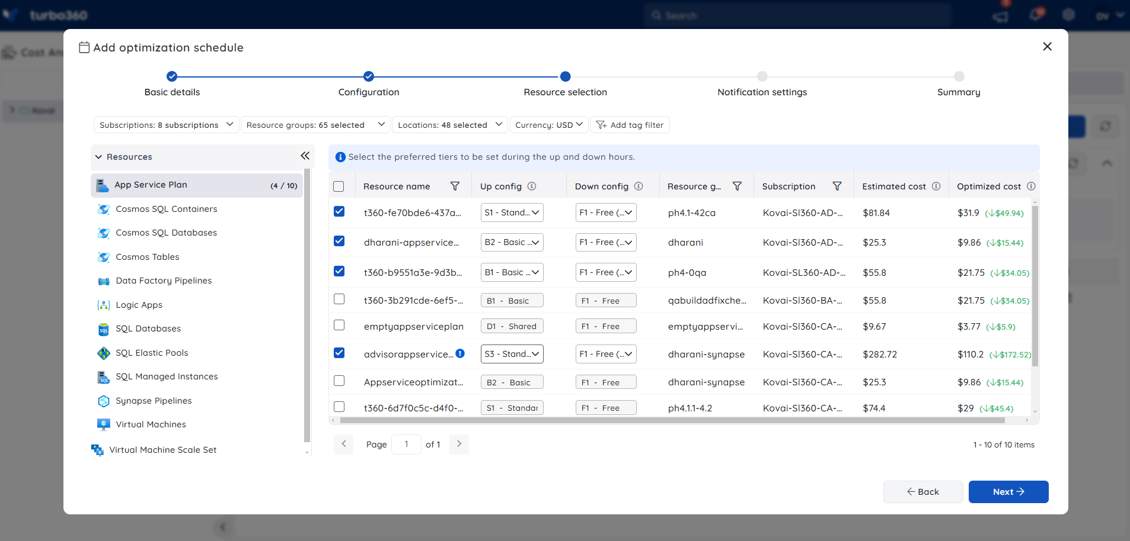Image resolution: width=1130 pixels, height=541 pixels.
Task: Open the S3 - Standard up config dropdown for advisorappservice
Action: pos(512,354)
